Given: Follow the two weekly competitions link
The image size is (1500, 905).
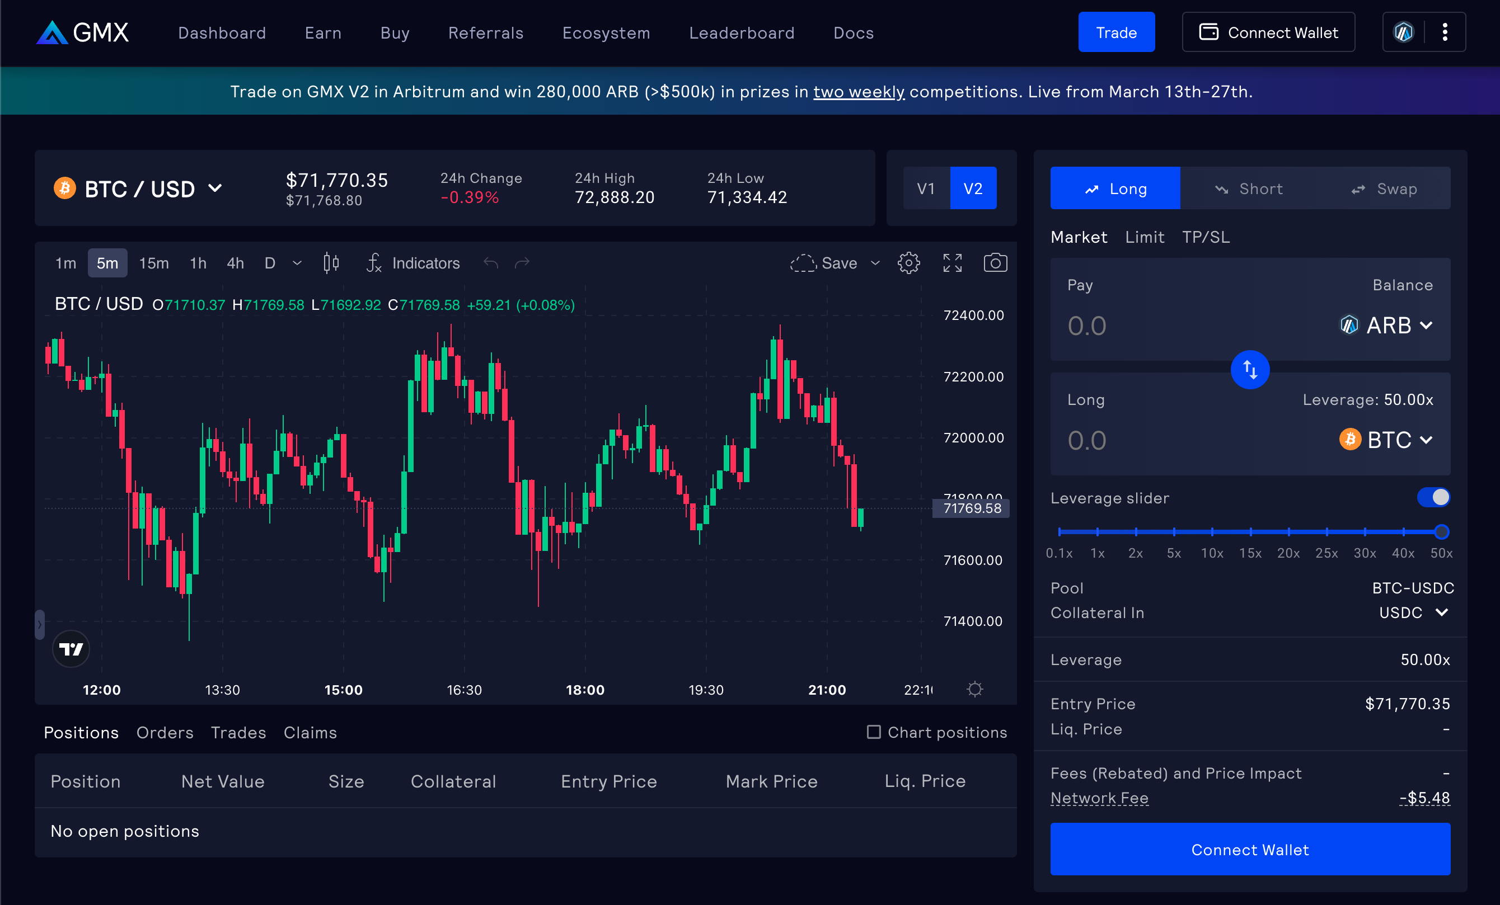Looking at the screenshot, I should [859, 92].
